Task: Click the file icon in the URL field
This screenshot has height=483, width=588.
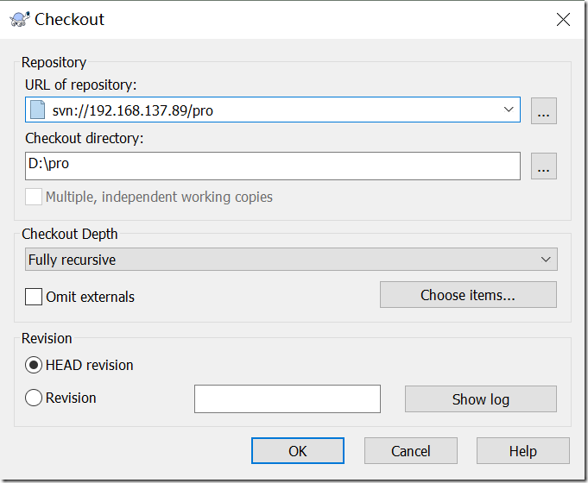Action: [x=37, y=110]
